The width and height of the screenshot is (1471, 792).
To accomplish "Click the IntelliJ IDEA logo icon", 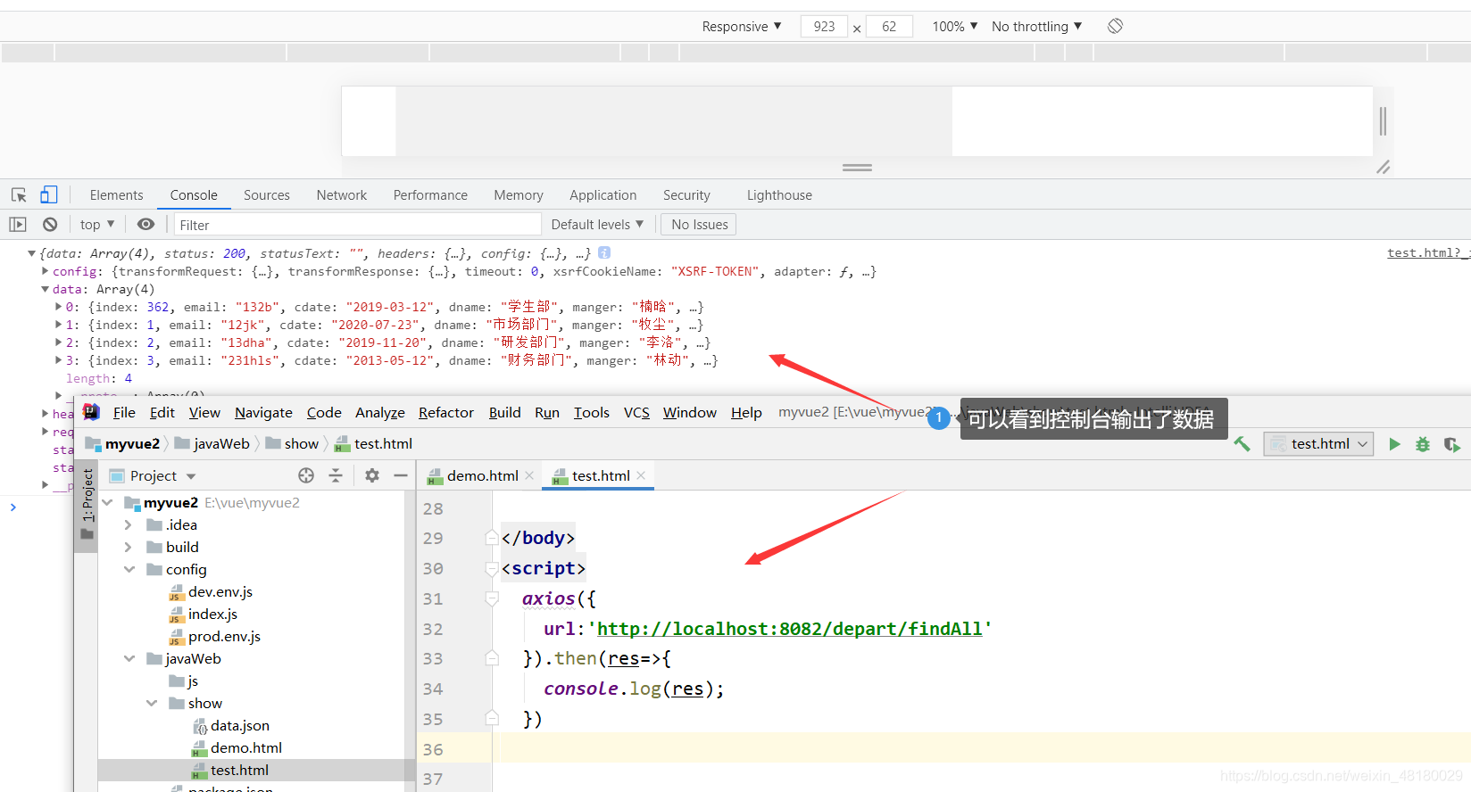I will (91, 411).
